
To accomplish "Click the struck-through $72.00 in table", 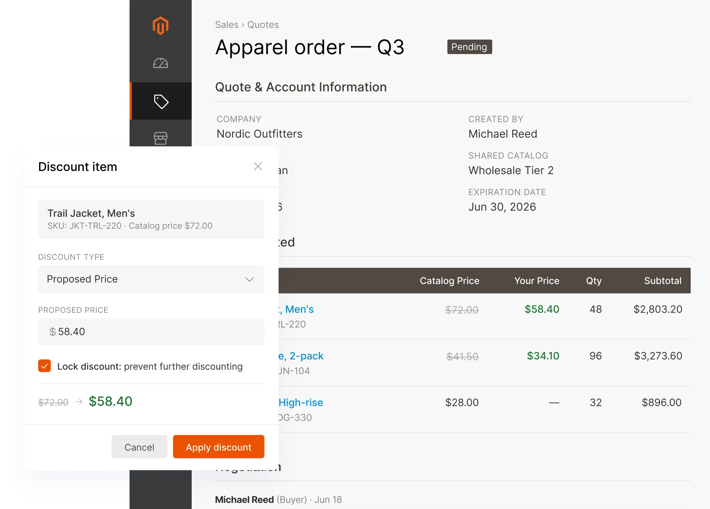I will pyautogui.click(x=462, y=310).
